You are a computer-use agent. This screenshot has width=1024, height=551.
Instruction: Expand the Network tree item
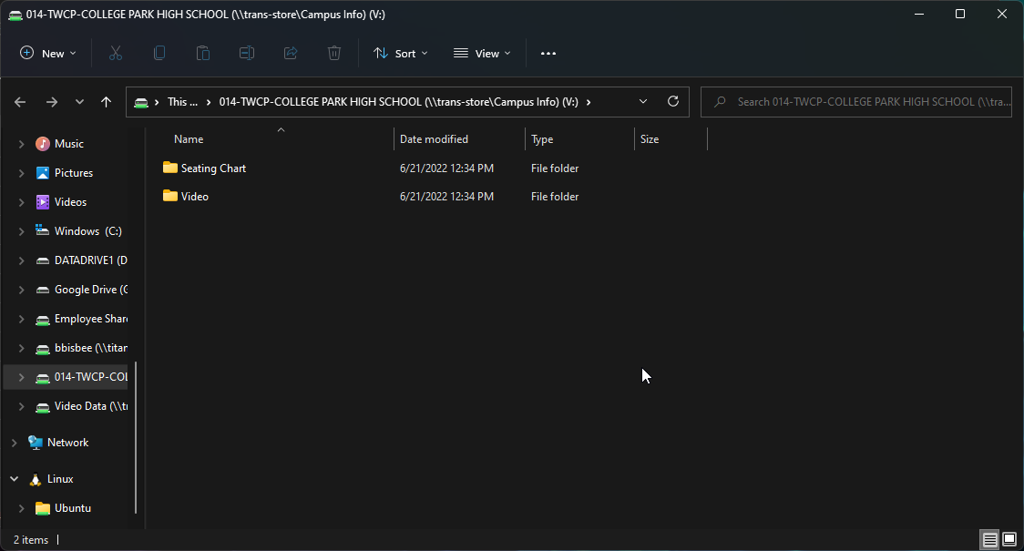point(13,442)
